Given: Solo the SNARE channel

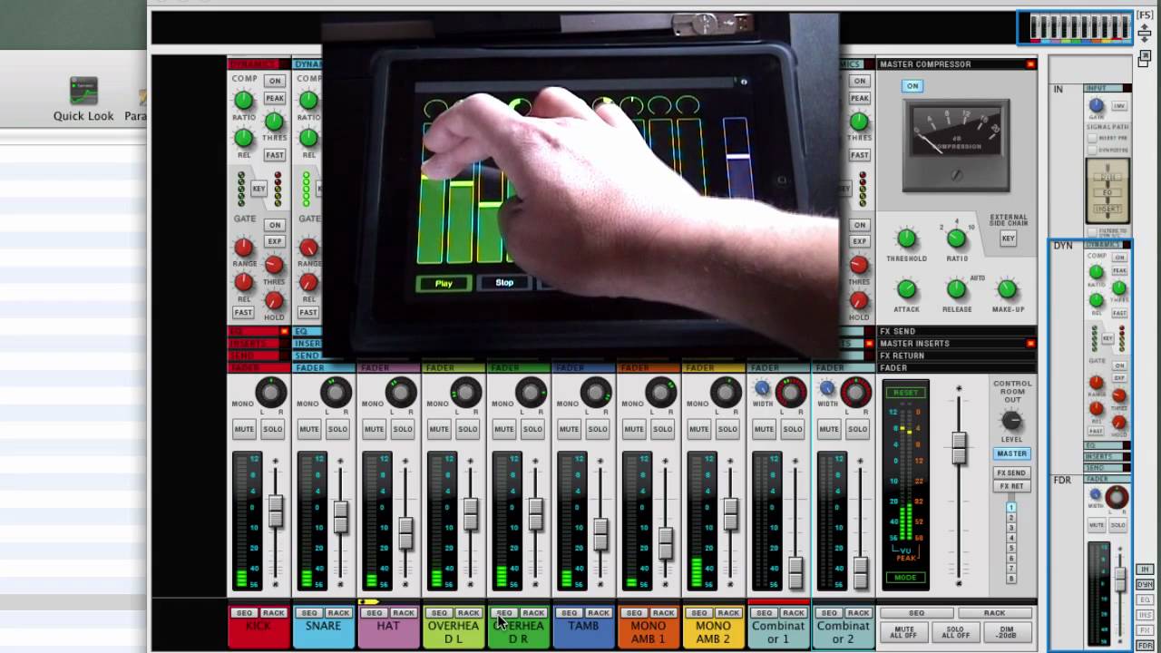Looking at the screenshot, I should [x=337, y=429].
